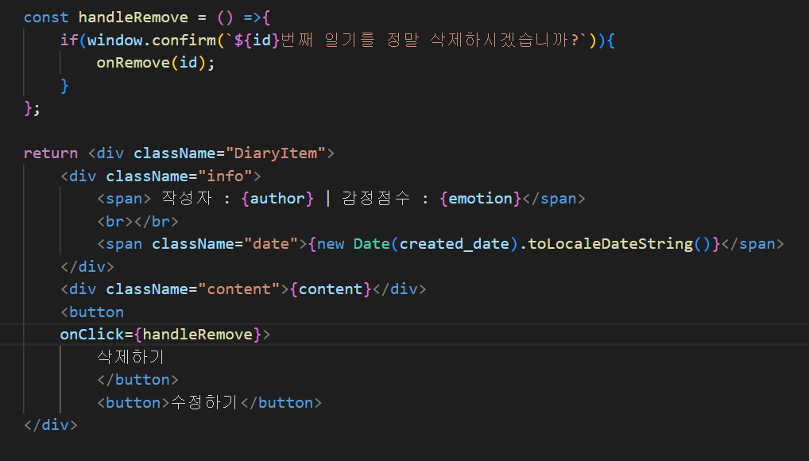Click the "date" className value
The width and height of the screenshot is (809, 461).
point(271,244)
